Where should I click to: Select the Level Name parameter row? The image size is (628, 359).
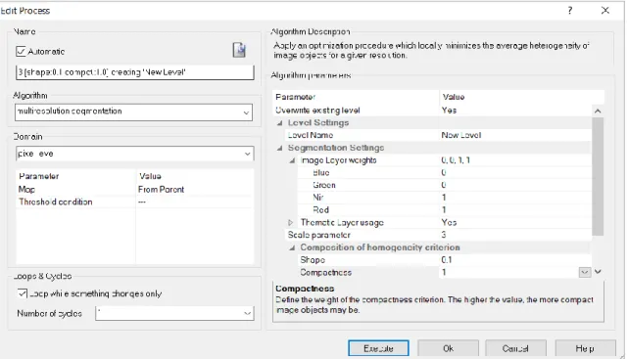(x=439, y=135)
